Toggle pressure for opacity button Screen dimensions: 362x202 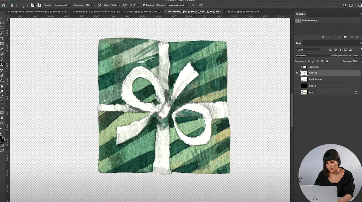[99, 5]
